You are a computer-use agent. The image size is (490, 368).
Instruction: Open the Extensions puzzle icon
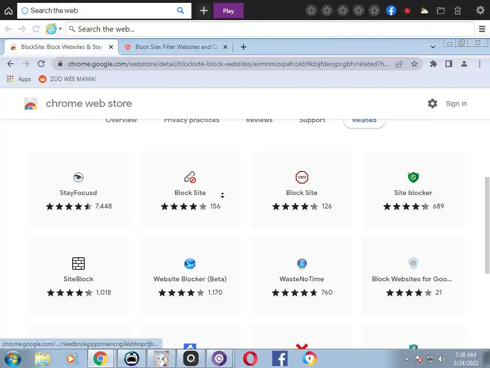(434, 64)
